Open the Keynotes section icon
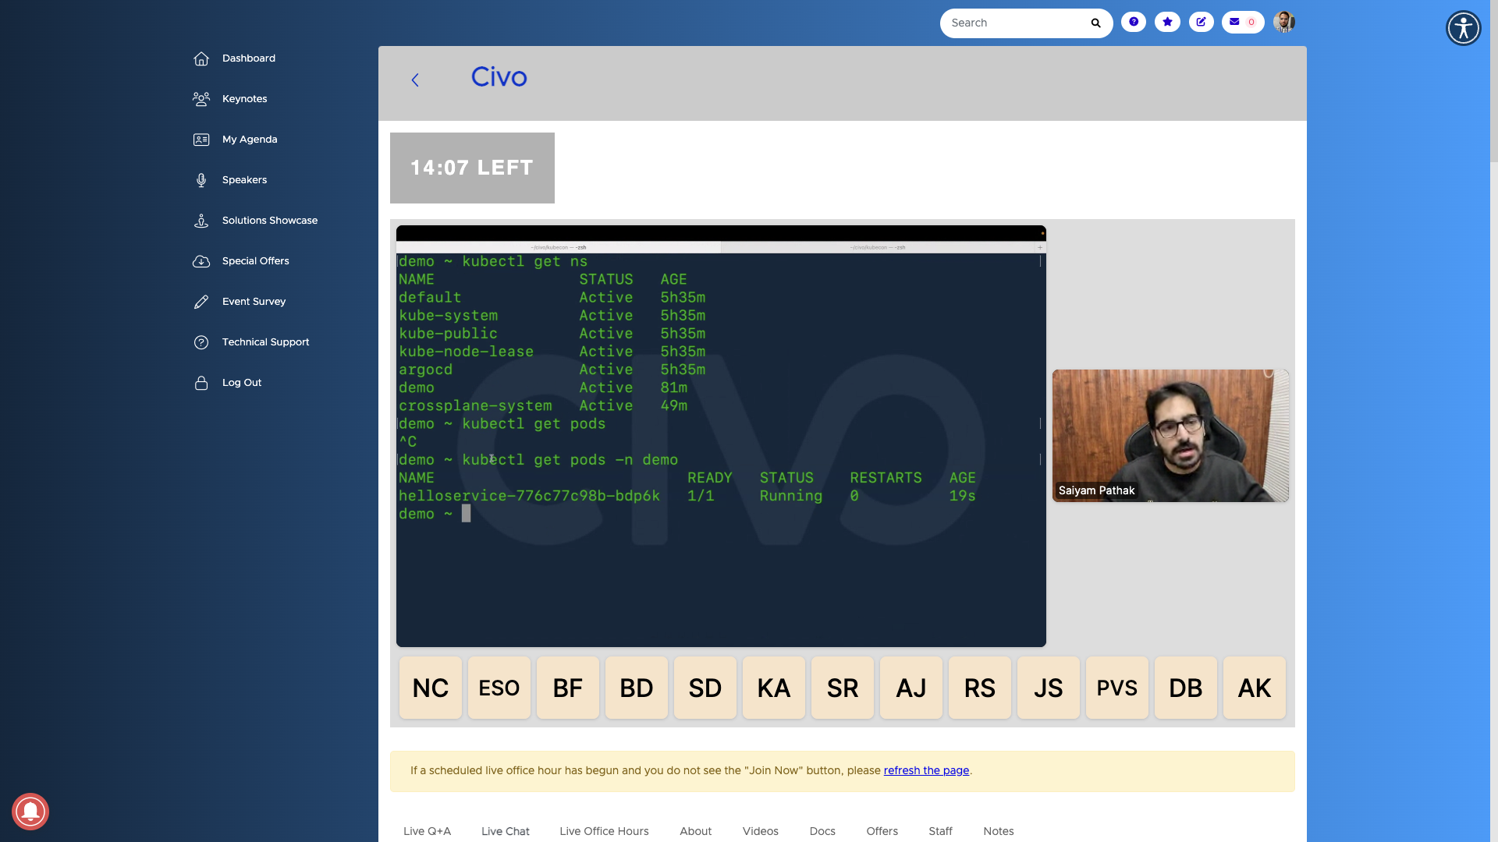This screenshot has height=842, width=1498. pos(201,99)
